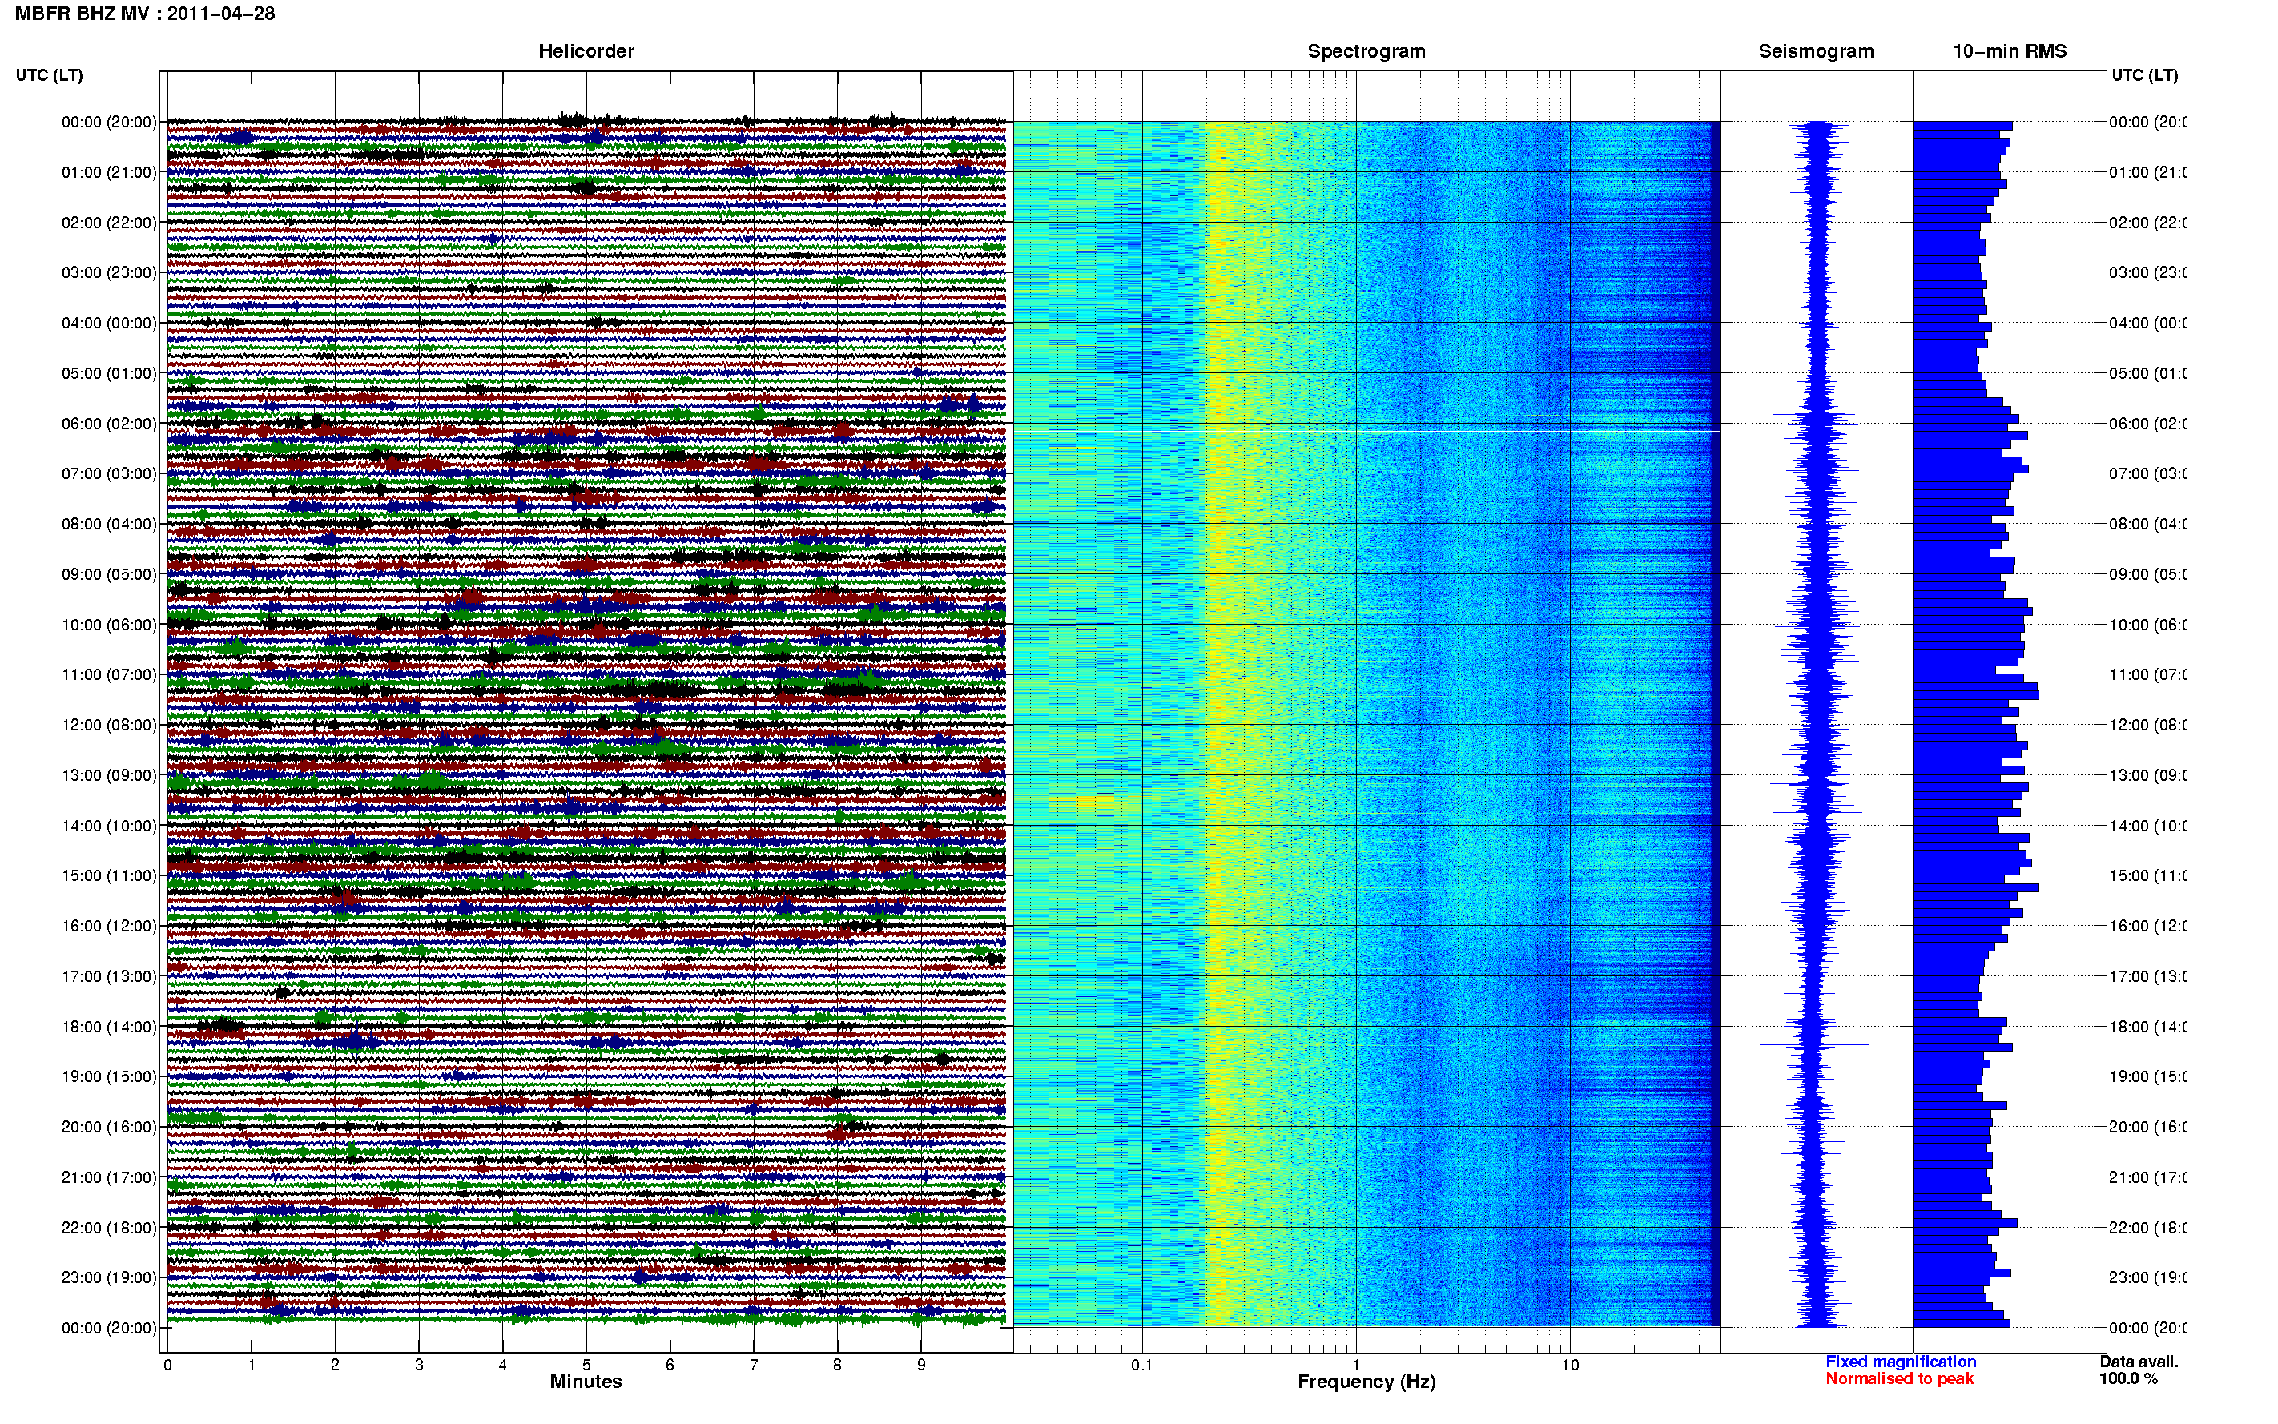The height and width of the screenshot is (1424, 2278).
Task: Select the 'Helicorder' panel heading
Action: point(586,51)
